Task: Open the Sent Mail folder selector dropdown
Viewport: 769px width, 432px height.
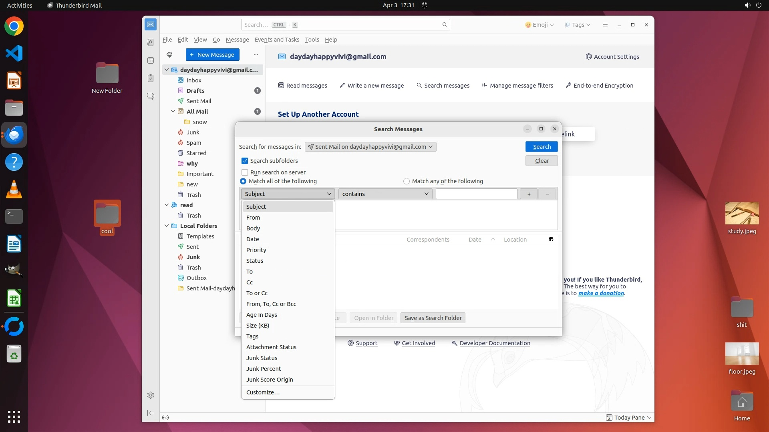Action: 370,147
